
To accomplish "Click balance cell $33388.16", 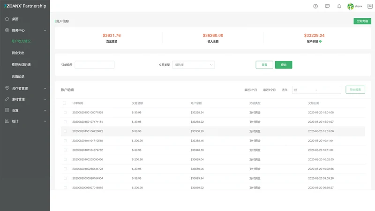I will 197,141.
